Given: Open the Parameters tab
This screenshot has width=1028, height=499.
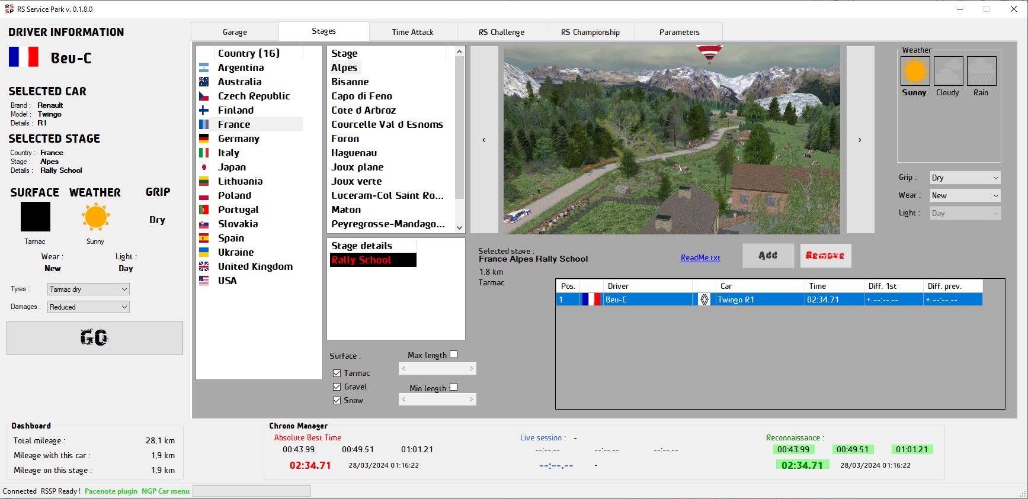Looking at the screenshot, I should [x=679, y=32].
